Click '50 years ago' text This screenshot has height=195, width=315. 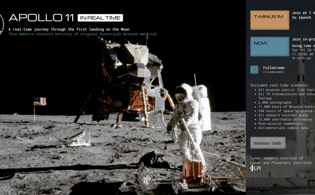pyautogui.click(x=301, y=58)
